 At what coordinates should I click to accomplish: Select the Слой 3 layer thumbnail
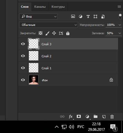coord(34,44)
